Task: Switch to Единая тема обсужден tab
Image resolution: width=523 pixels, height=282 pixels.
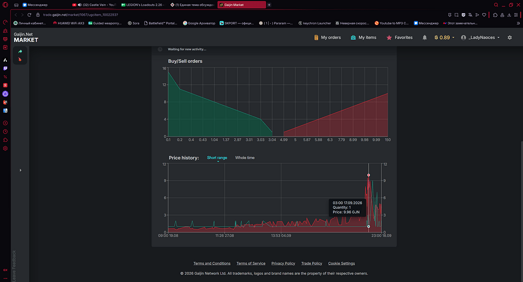Action: [x=192, y=5]
